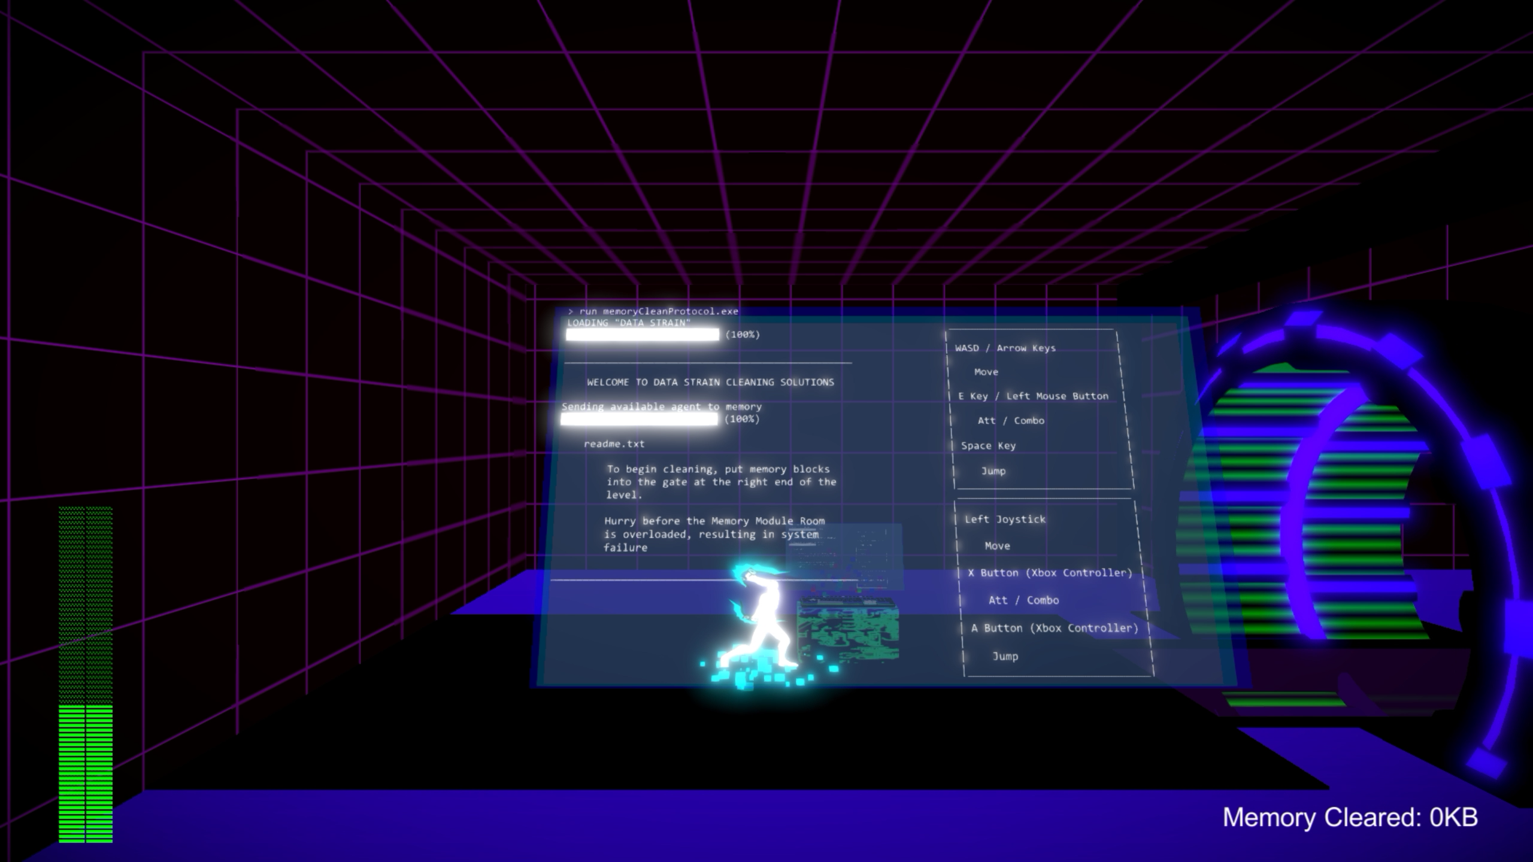Screen dimensions: 1533x862
Task: Click A Button (Xbox Controller) entry
Action: (x=1055, y=628)
